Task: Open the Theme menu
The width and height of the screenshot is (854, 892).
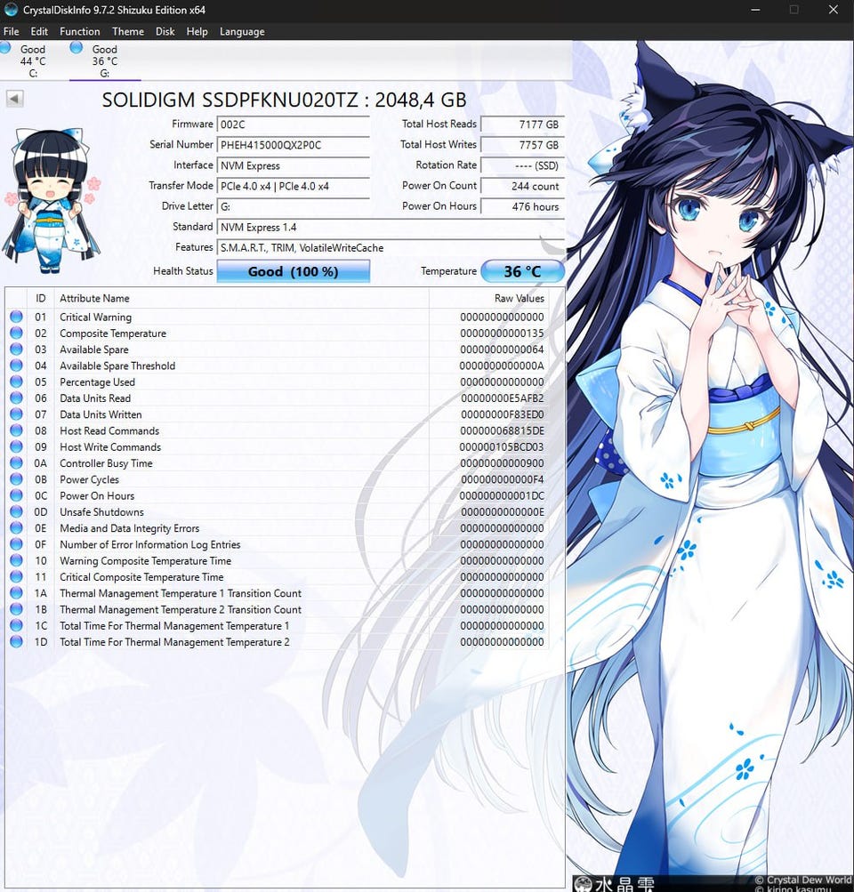Action: pos(128,31)
